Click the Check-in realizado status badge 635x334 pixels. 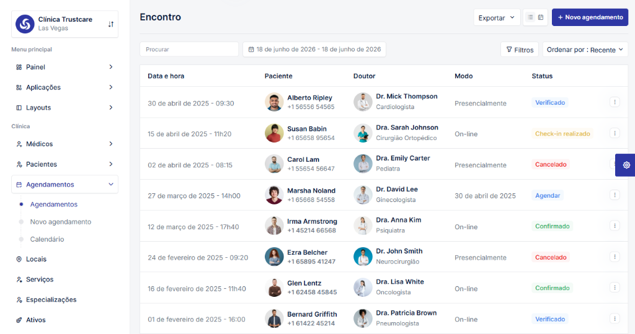click(x=562, y=134)
